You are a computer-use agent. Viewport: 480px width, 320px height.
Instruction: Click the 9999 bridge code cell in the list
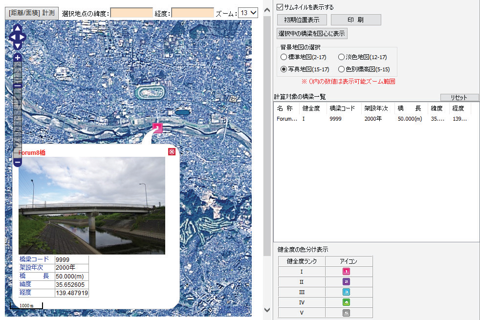coord(335,119)
